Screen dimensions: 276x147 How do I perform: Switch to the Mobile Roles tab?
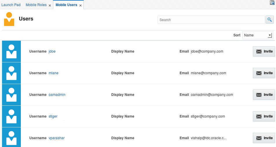[x=36, y=5]
